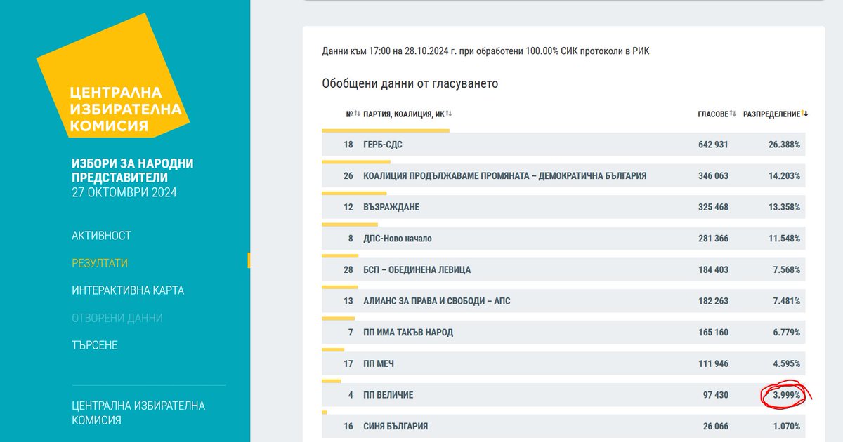Screen dimensions: 843x442
Task: Click 27 ОКТОМВРИ 2024 date text
Action: 124,192
